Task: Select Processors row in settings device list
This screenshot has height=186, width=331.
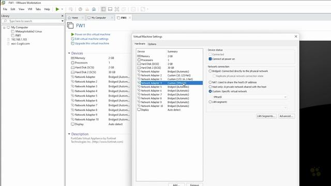Action: pyautogui.click(x=170, y=60)
